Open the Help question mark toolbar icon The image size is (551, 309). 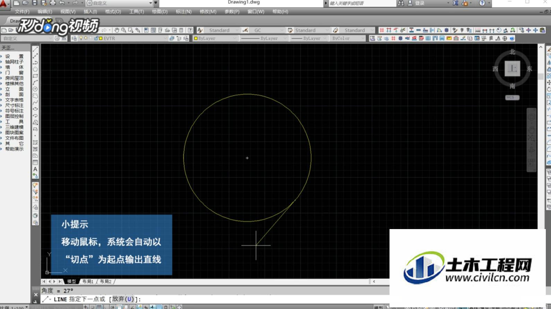click(190, 30)
